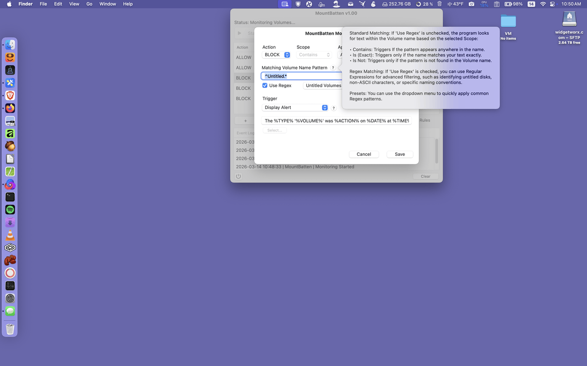Expand the Trigger dropdown showing Display Alert
This screenshot has width=587, height=366.
pyautogui.click(x=295, y=108)
